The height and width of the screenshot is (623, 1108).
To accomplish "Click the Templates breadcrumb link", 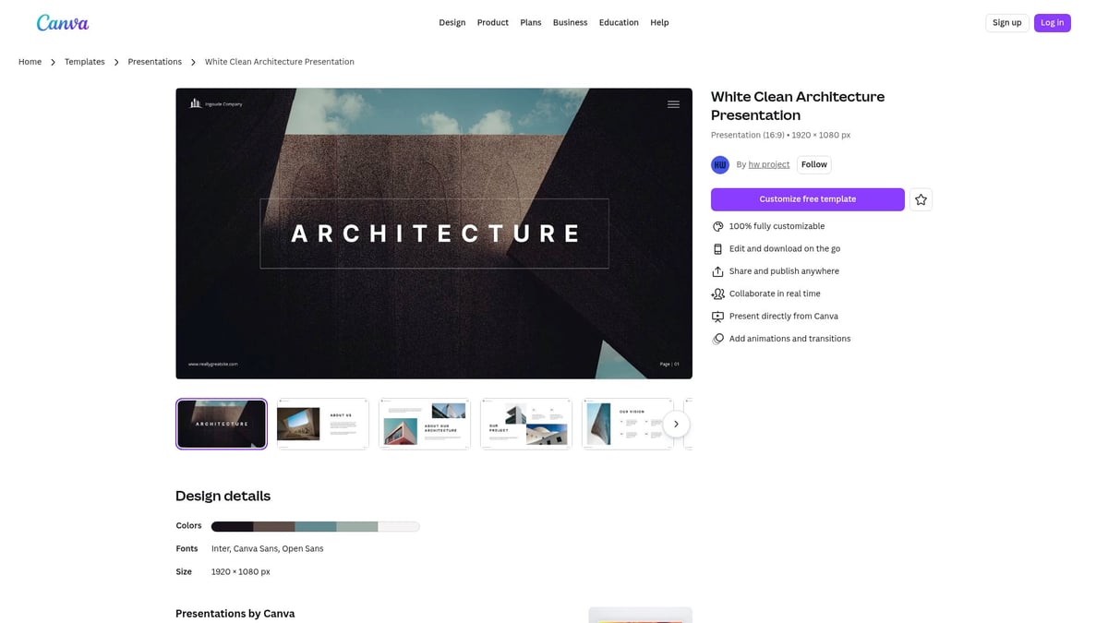I will coord(84,61).
